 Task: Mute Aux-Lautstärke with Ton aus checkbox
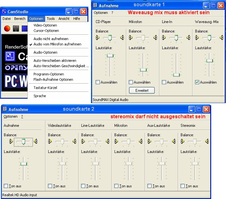click(x=150, y=186)
